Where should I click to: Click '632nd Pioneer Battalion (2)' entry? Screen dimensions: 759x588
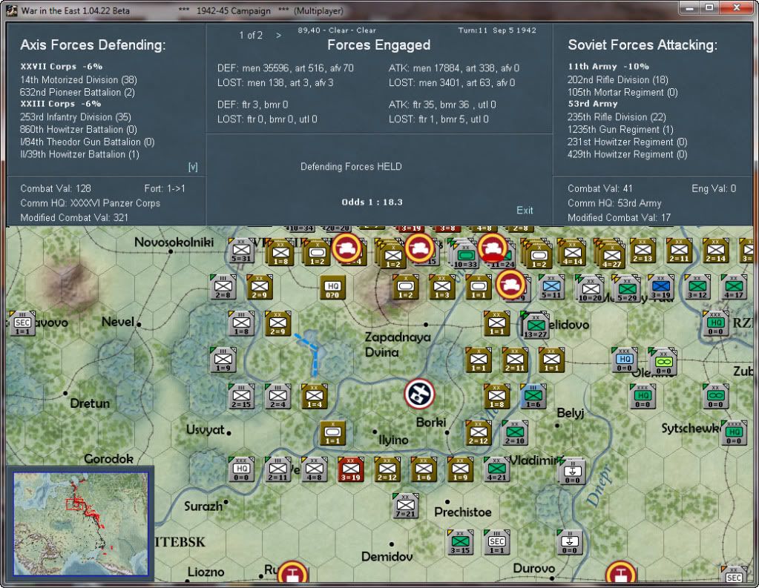point(77,93)
